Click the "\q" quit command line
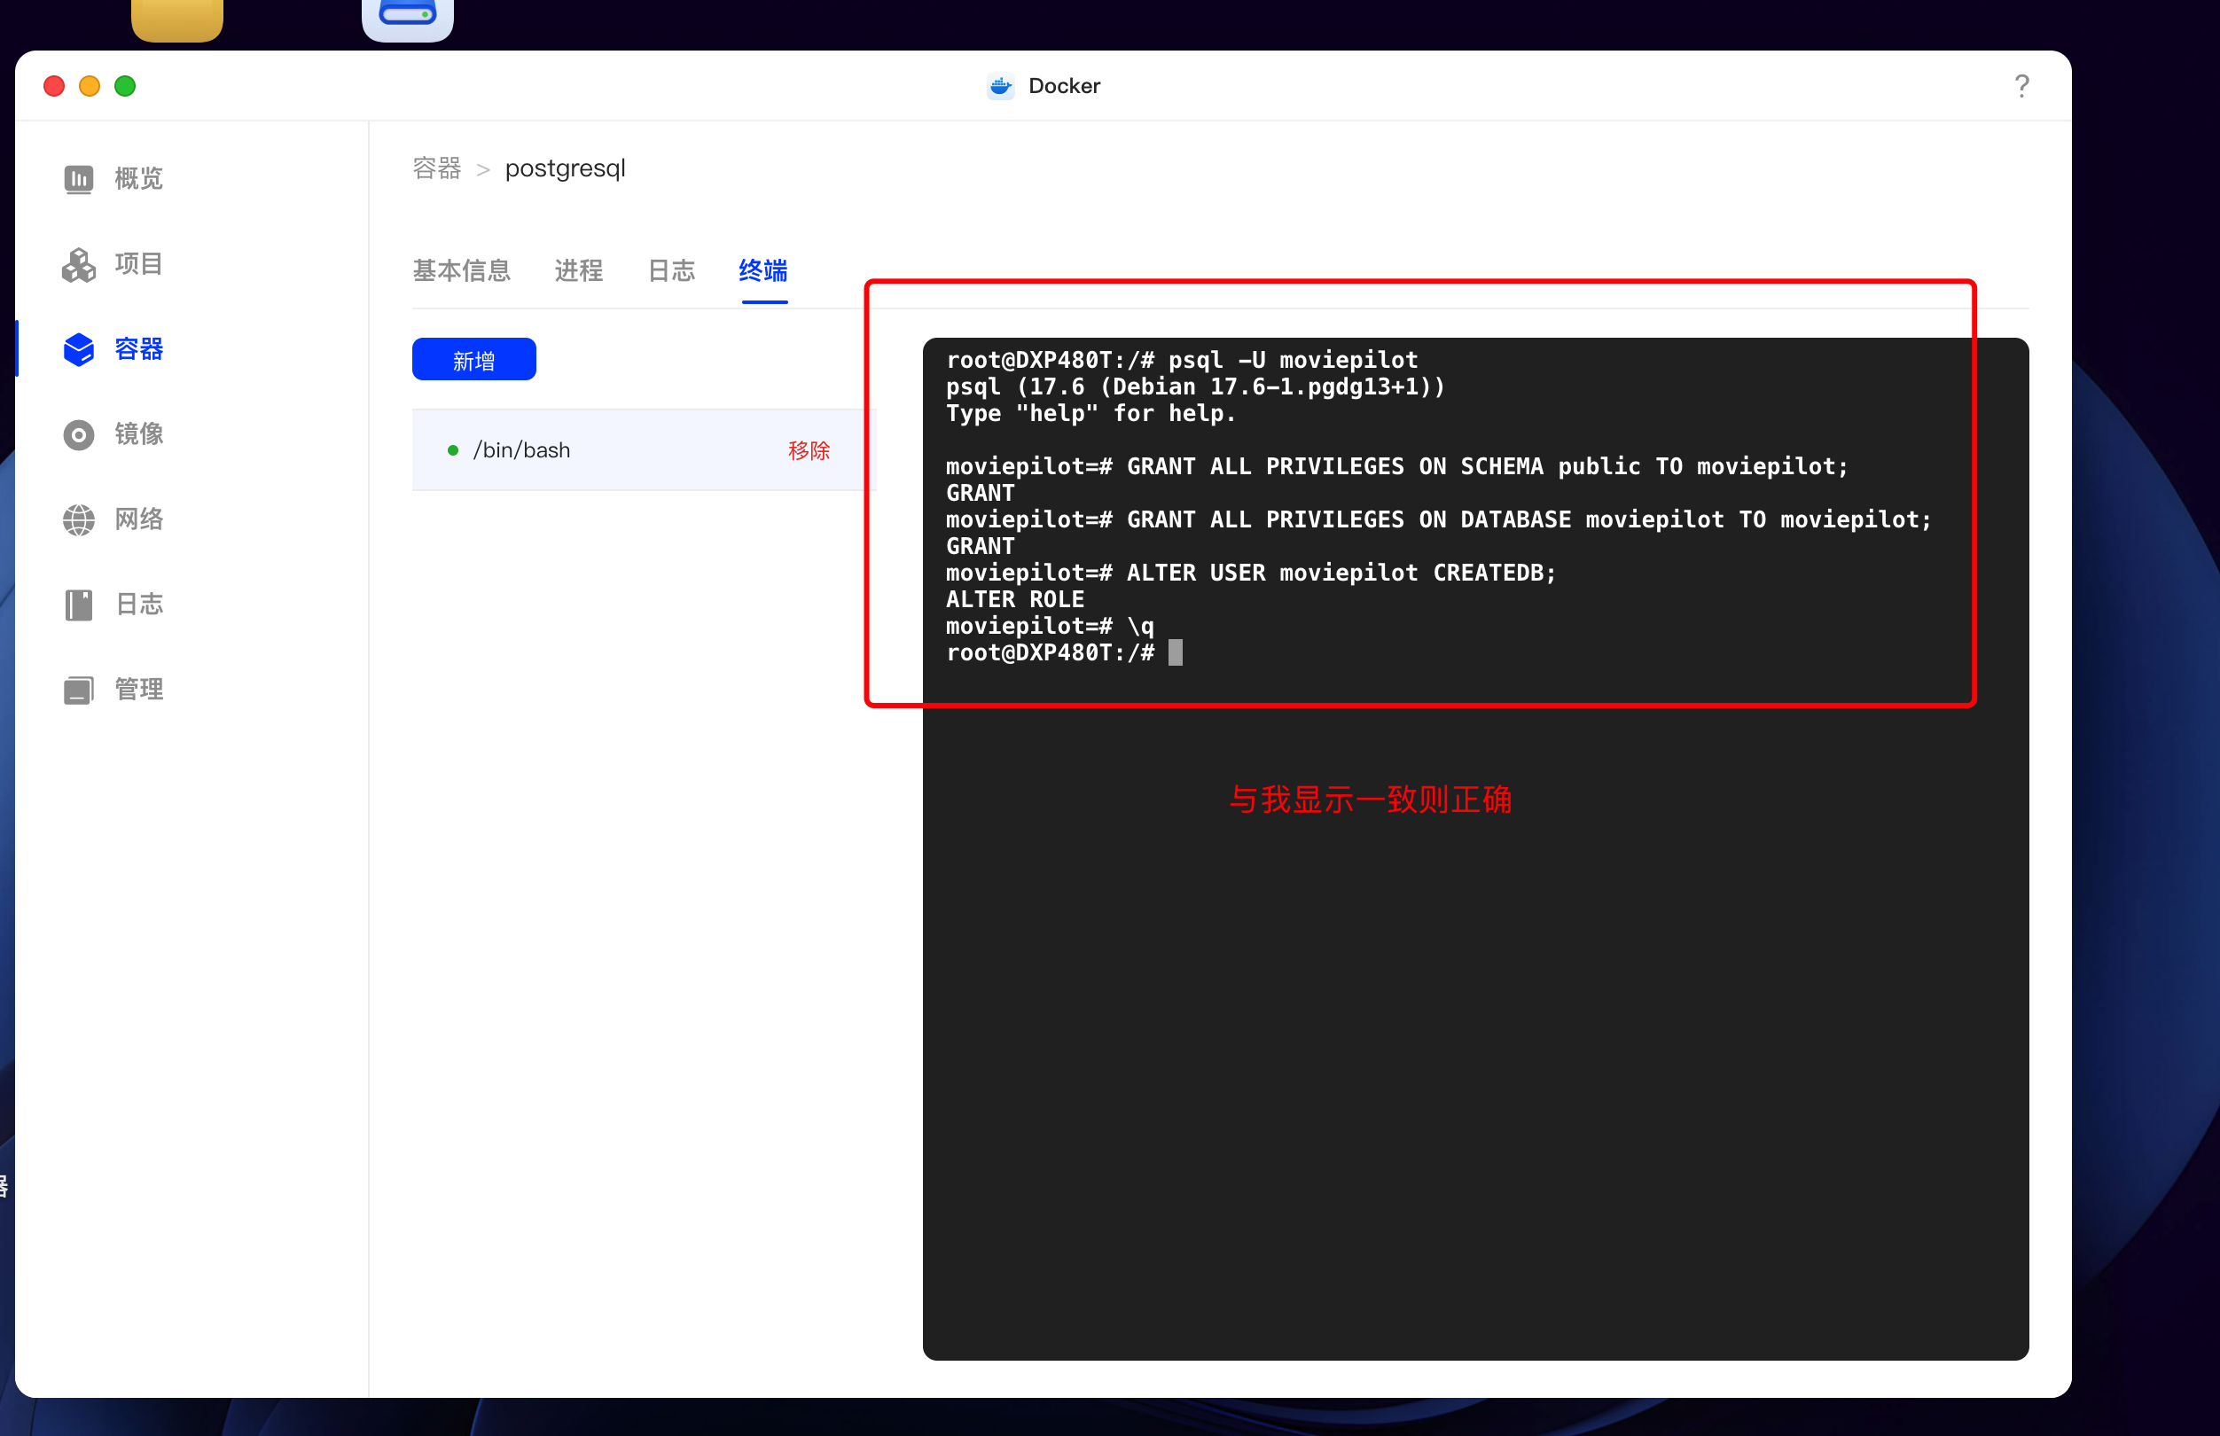2220x1436 pixels. point(1050,626)
